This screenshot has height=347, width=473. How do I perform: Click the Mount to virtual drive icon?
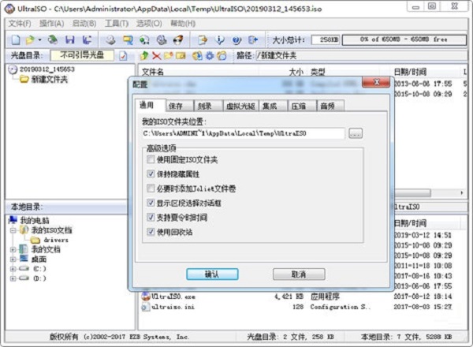[x=162, y=40]
